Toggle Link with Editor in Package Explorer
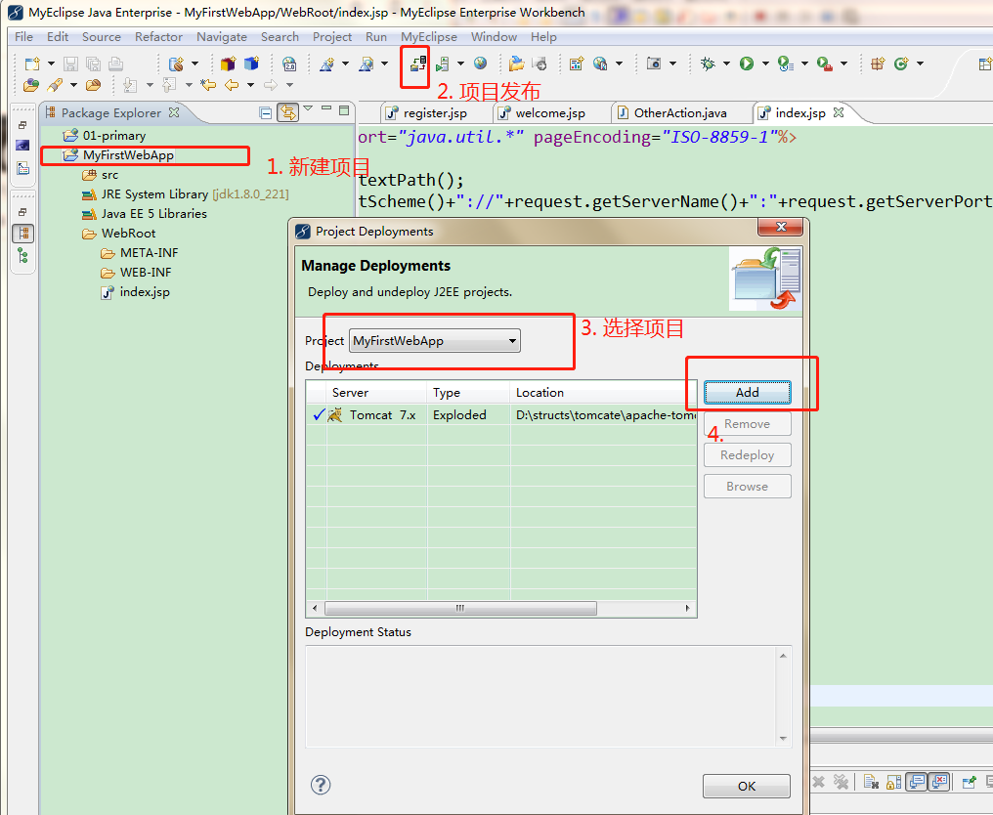The height and width of the screenshot is (815, 993). tap(288, 112)
